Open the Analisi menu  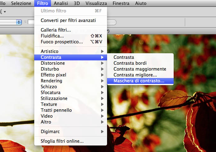pyautogui.click(x=61, y=3)
